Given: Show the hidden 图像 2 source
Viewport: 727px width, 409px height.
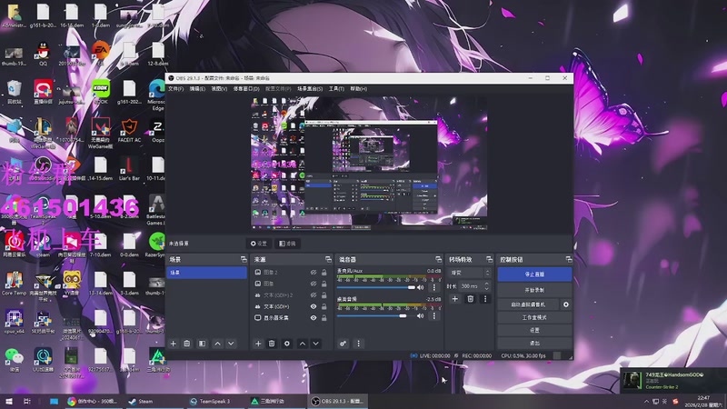Looking at the screenshot, I should pos(314,272).
